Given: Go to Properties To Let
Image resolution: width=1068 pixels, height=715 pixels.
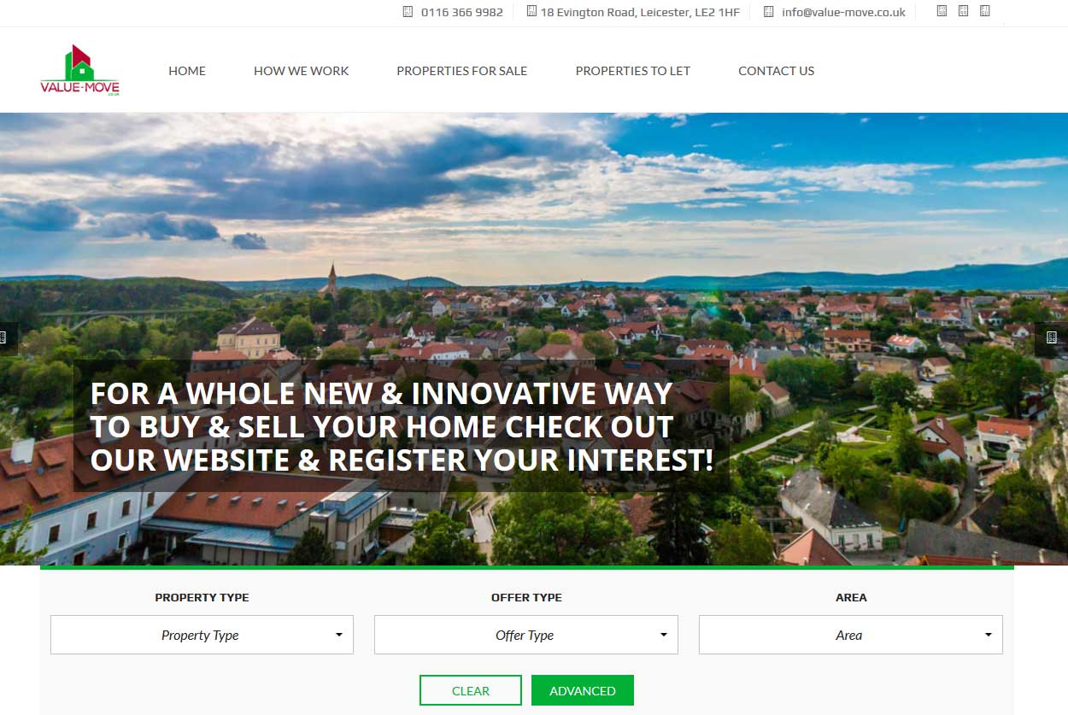Looking at the screenshot, I should pos(633,71).
